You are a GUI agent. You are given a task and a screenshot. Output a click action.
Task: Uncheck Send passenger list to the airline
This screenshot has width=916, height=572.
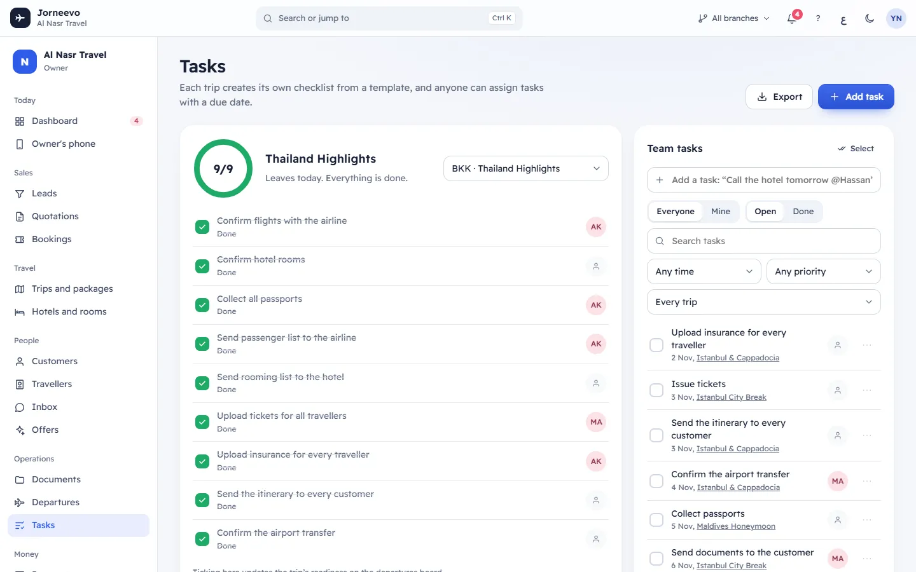(x=202, y=344)
